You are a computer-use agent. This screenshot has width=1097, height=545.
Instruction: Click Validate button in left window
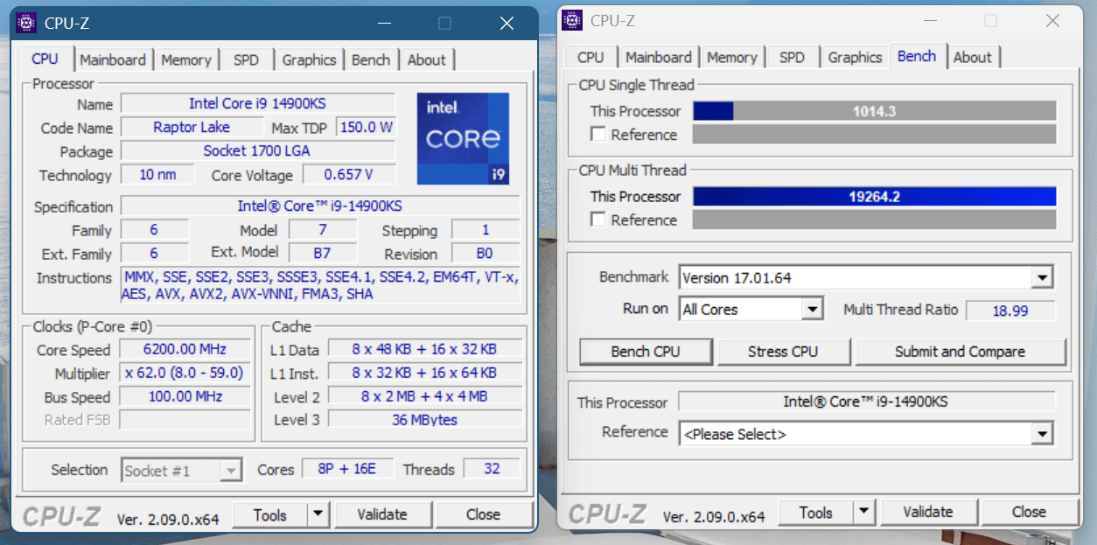click(x=382, y=514)
